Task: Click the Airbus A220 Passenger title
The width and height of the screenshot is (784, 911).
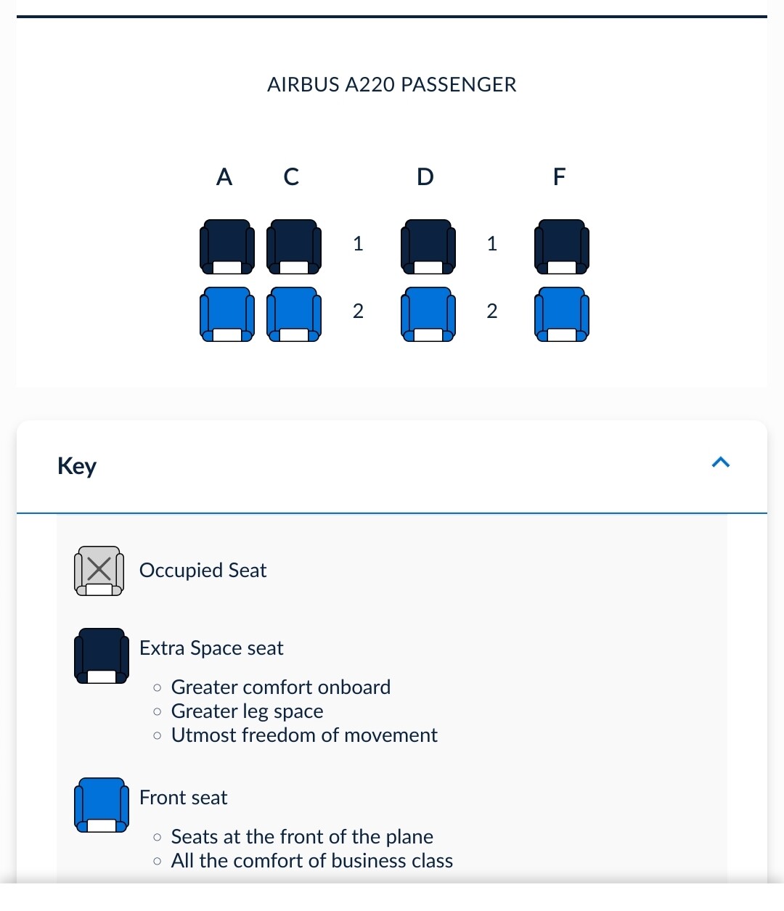Action: 392,85
